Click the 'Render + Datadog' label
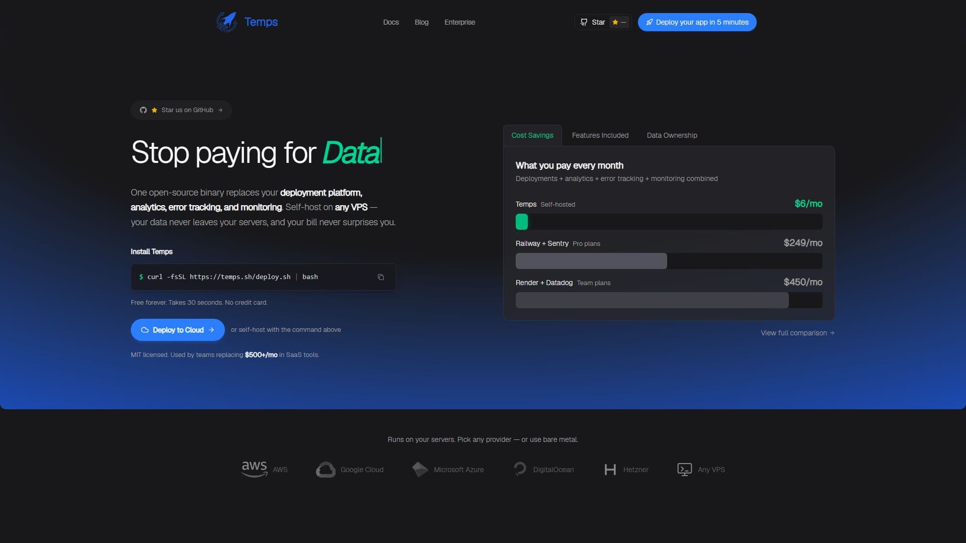This screenshot has width=966, height=543. tap(544, 283)
